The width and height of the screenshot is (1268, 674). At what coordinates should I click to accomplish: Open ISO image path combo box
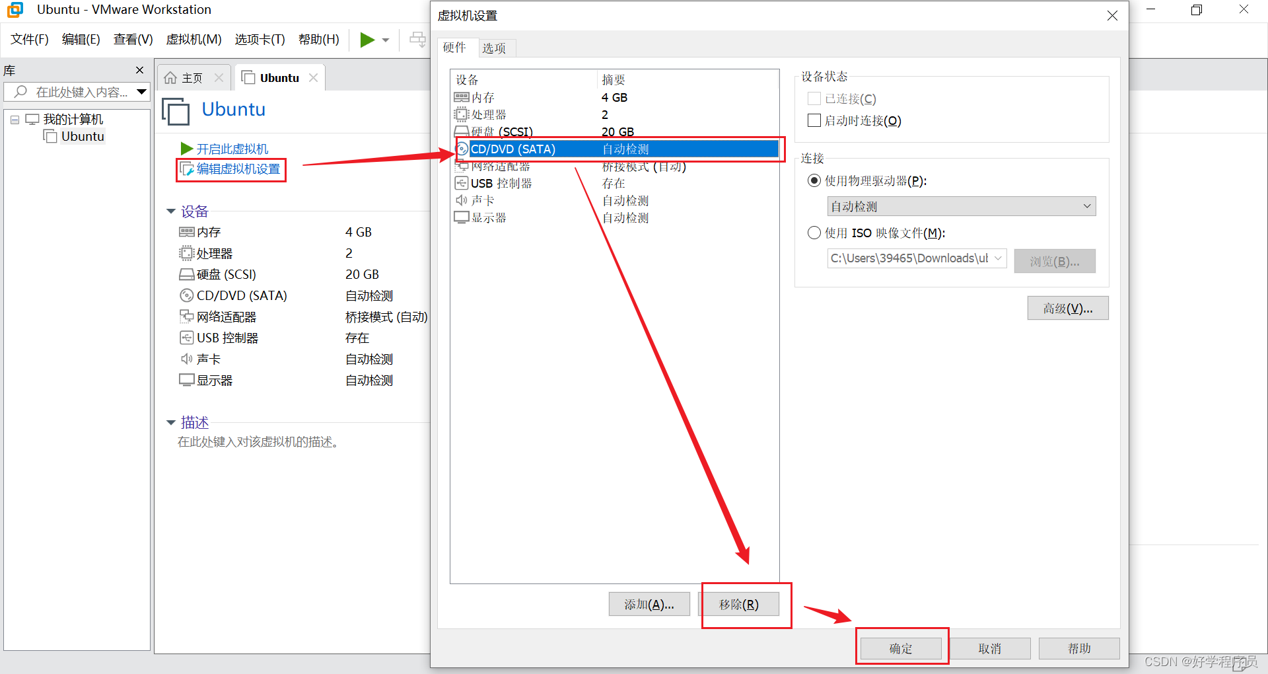coord(917,258)
